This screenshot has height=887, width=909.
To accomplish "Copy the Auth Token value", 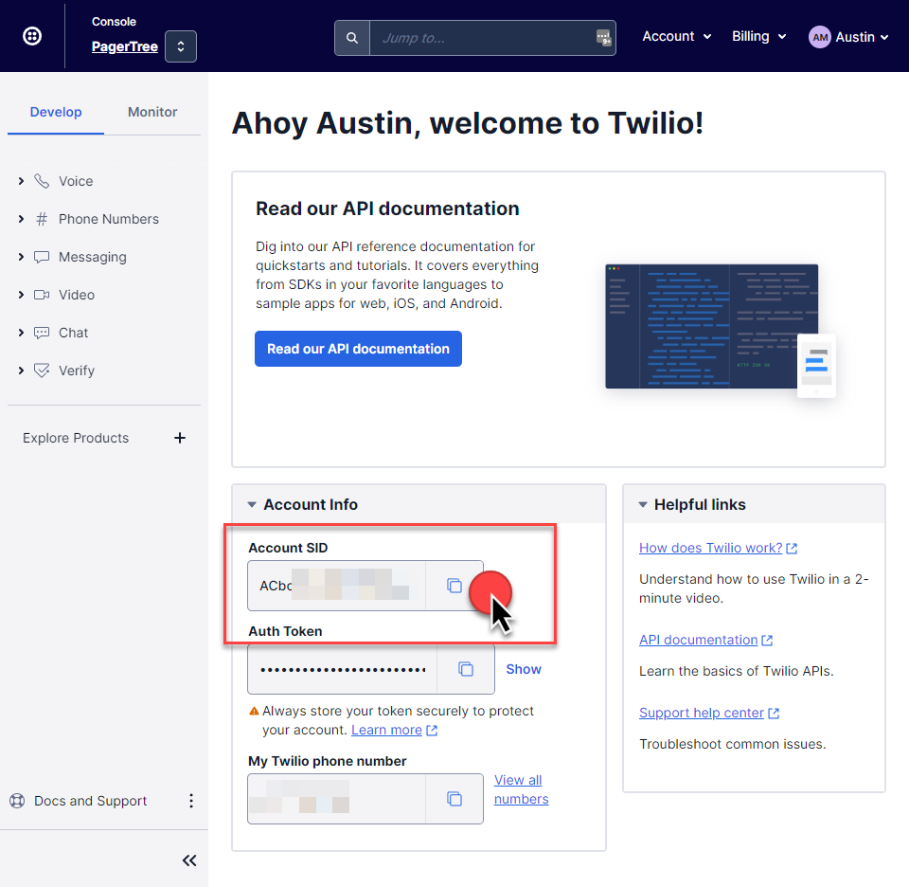I will [x=466, y=669].
